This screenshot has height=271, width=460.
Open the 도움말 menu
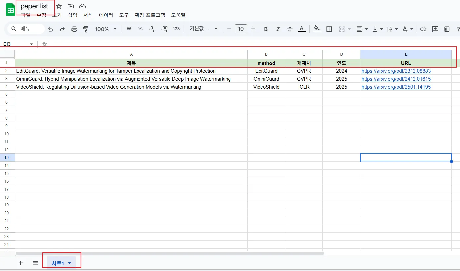[178, 15]
